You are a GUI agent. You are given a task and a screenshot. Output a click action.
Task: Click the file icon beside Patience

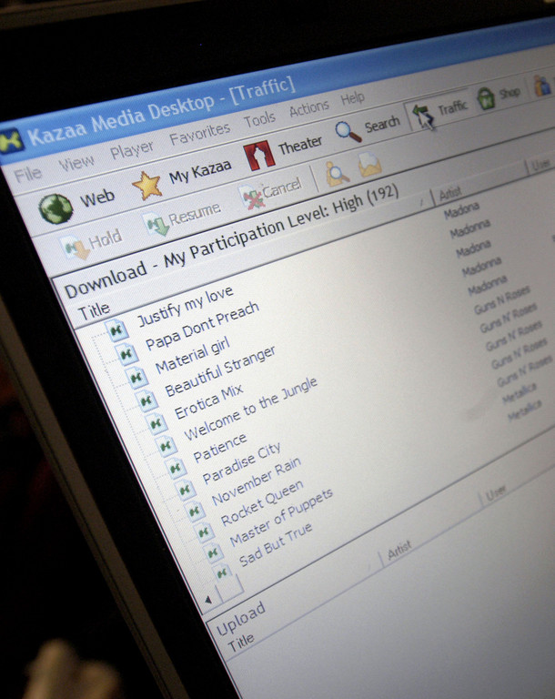coord(176,468)
